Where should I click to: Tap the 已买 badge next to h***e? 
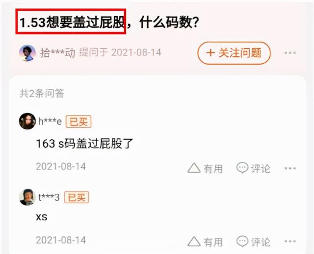click(78, 121)
